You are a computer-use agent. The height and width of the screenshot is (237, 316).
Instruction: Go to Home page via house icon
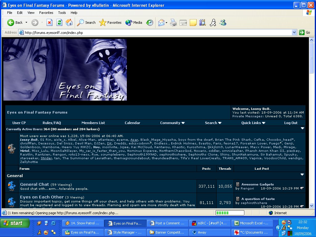69,23
